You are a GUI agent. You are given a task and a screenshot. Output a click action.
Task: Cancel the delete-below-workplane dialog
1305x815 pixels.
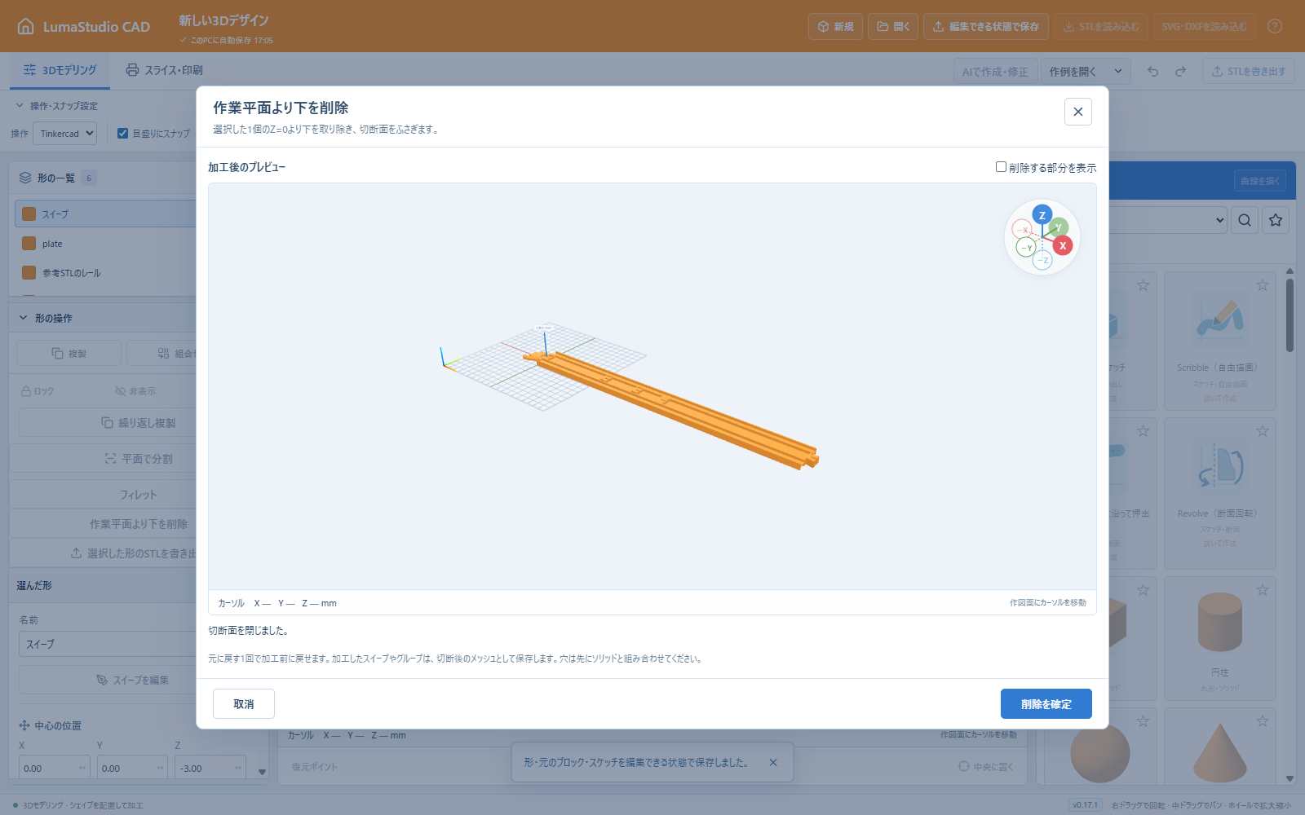click(244, 704)
